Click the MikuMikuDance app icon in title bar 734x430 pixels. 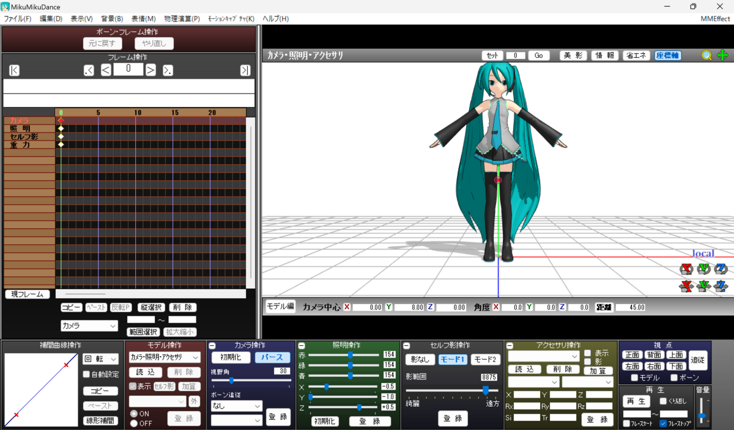pyautogui.click(x=6, y=6)
